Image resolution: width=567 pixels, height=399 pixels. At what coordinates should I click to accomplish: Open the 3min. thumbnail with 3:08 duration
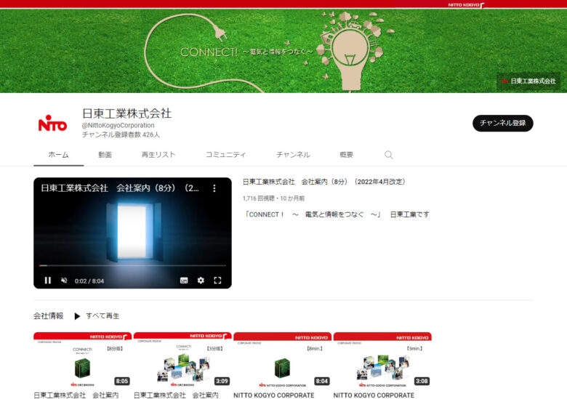[x=382, y=360]
